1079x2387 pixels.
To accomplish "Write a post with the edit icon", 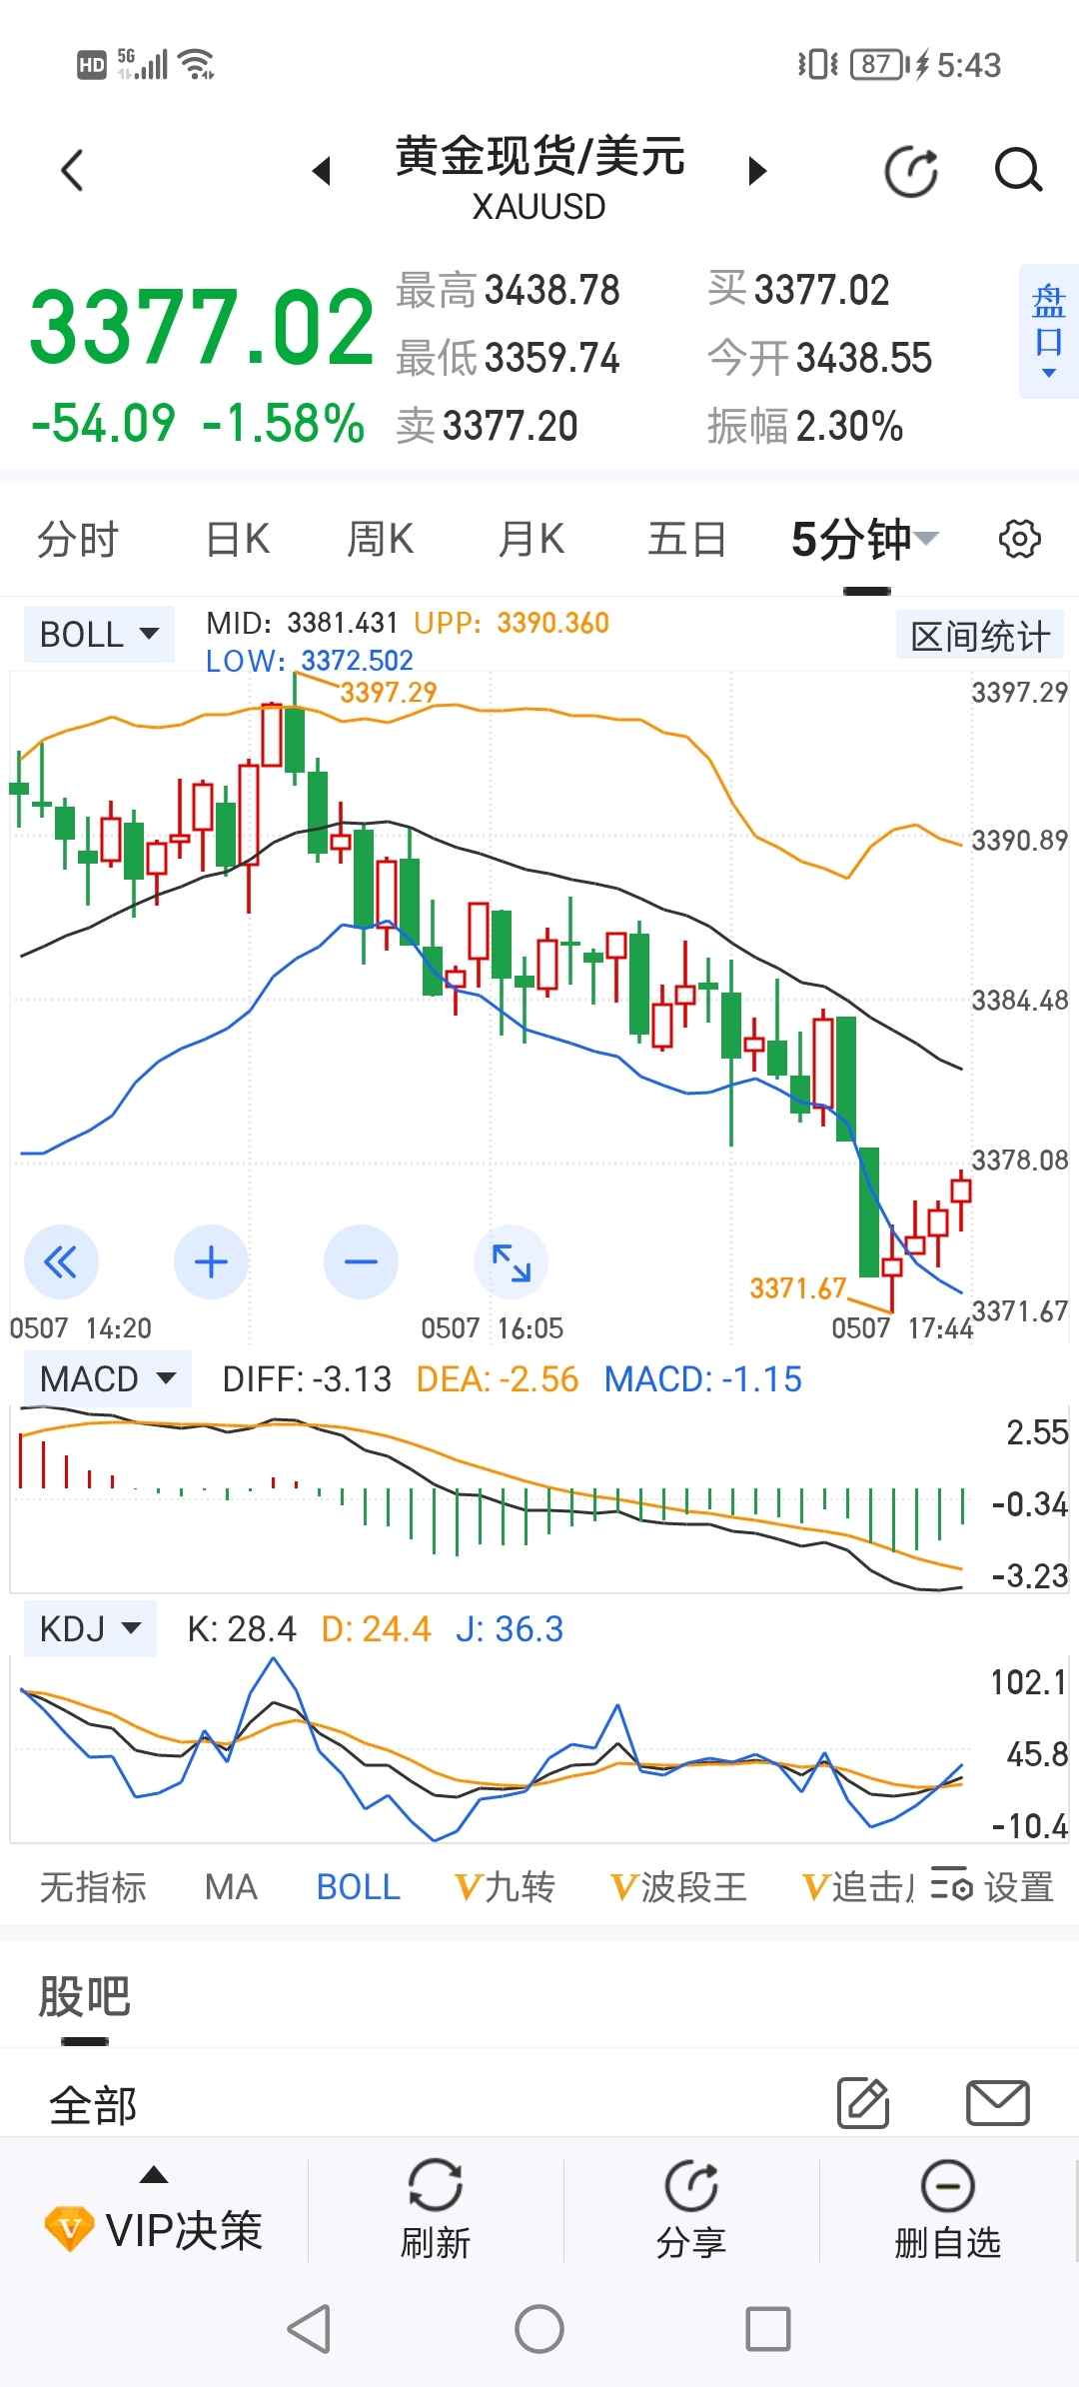I will click(x=863, y=2102).
